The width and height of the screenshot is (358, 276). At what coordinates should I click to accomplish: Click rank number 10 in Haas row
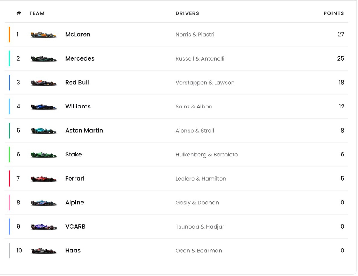(x=19, y=251)
